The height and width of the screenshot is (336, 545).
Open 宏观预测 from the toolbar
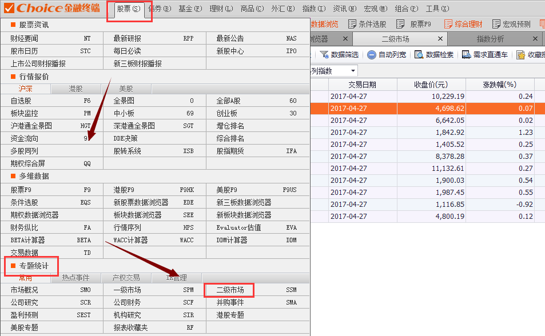[x=495, y=24]
